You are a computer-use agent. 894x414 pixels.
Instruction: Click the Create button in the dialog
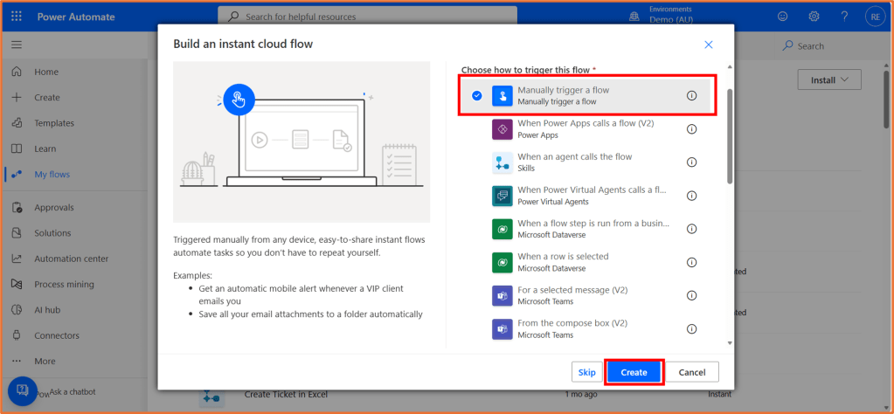[x=634, y=372]
